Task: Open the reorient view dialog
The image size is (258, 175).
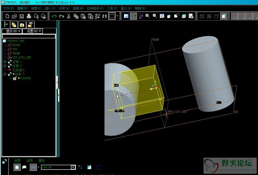Action: pos(169,16)
